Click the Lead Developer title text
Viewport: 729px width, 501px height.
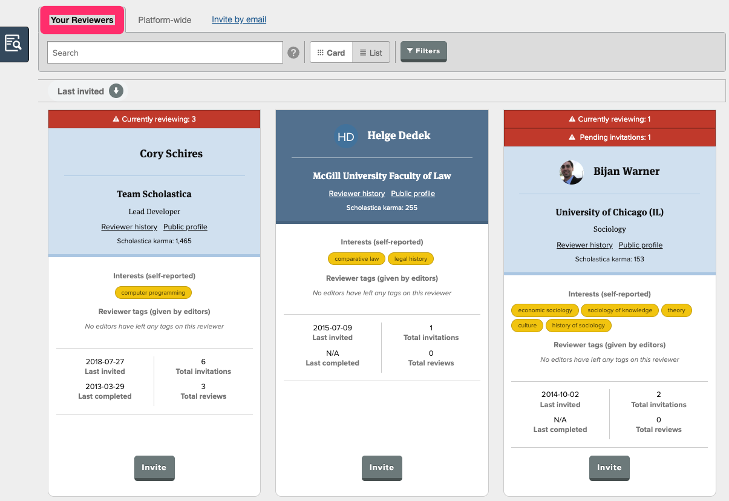point(154,212)
